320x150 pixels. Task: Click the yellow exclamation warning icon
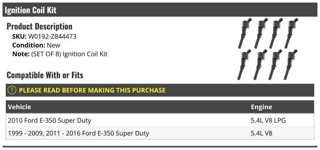tap(12, 90)
